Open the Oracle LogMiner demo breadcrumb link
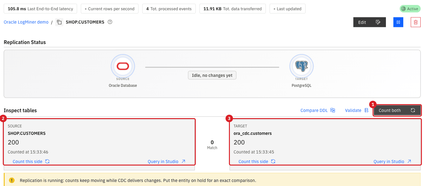The image size is (425, 186). click(26, 22)
